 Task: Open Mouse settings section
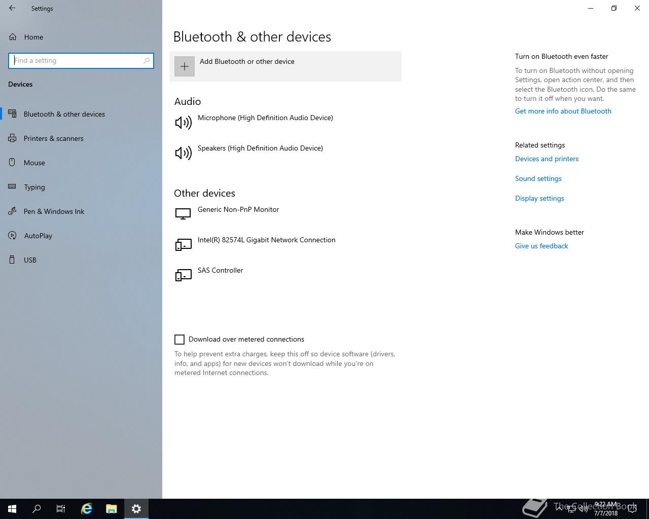(81, 163)
